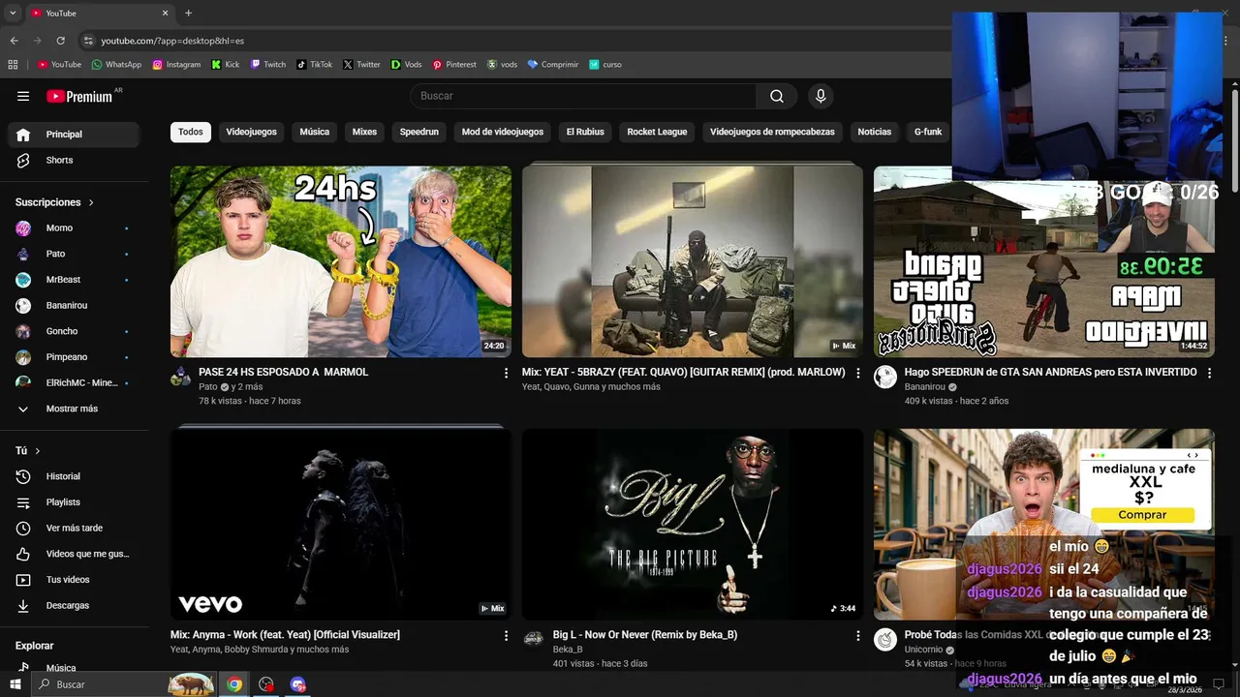Screen dimensions: 1240x697
Task: Go back in browser
Action: click(x=14, y=41)
